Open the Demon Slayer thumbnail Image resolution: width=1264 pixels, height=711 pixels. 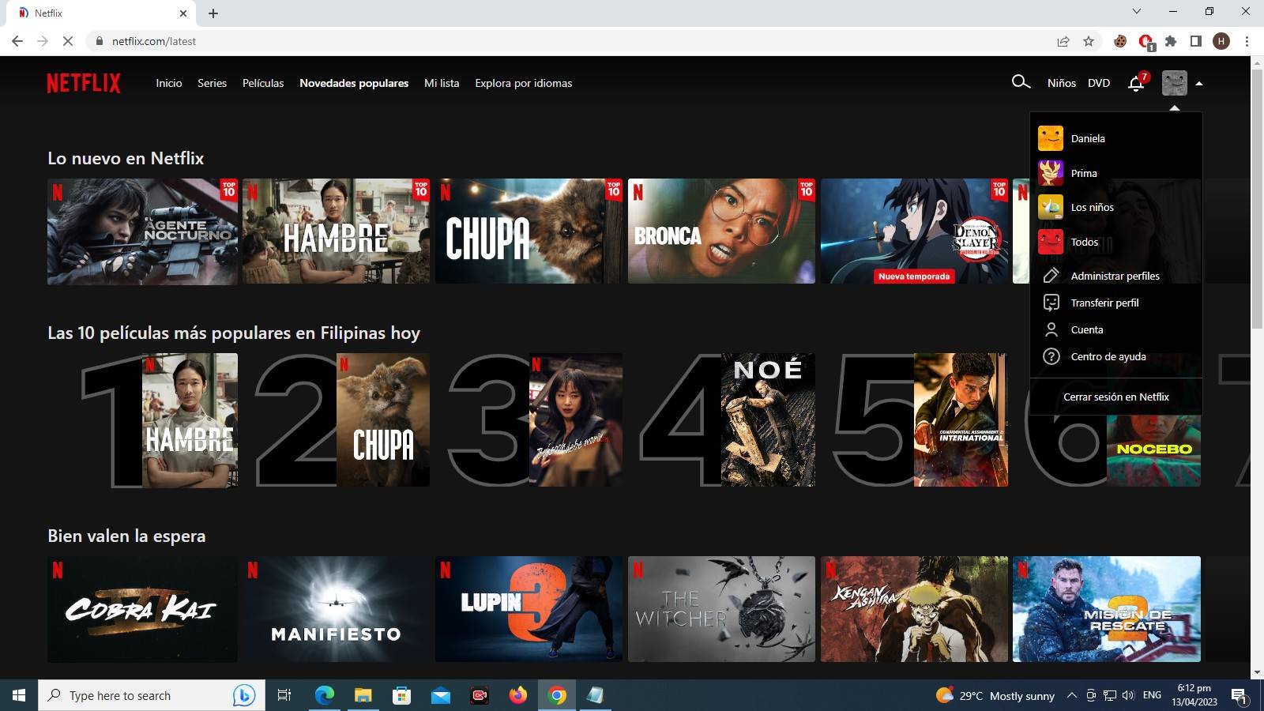click(914, 231)
